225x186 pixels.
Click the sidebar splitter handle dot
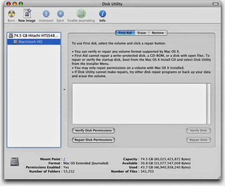click(64, 90)
